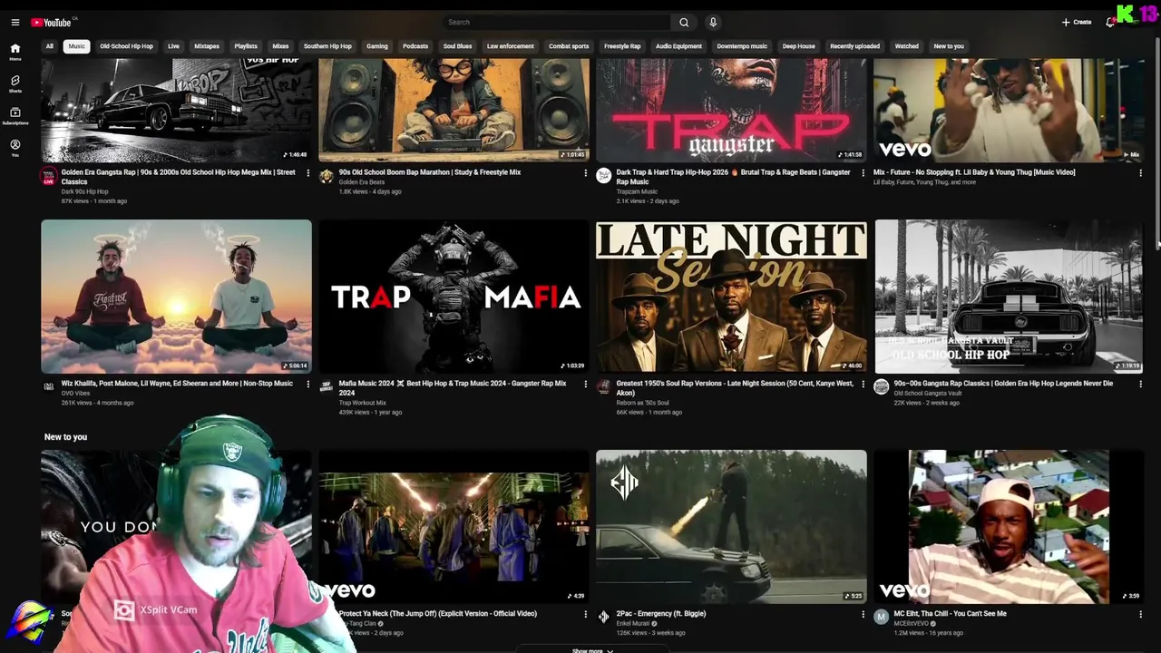Select the Soul Blues chip
The height and width of the screenshot is (653, 1161).
(x=457, y=46)
